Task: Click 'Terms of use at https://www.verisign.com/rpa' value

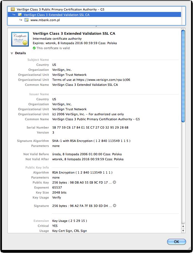Action: pyautogui.click(x=91, y=80)
